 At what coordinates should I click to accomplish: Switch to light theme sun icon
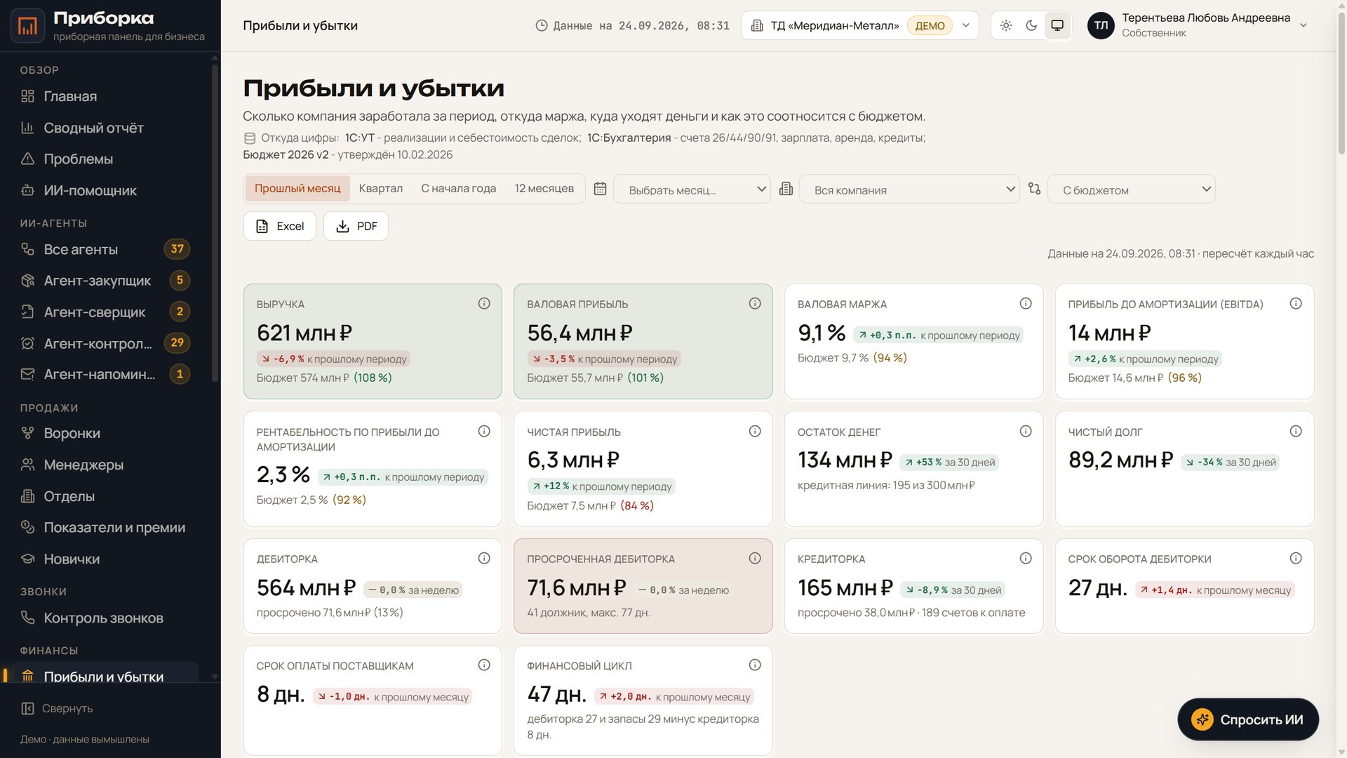(x=1006, y=25)
